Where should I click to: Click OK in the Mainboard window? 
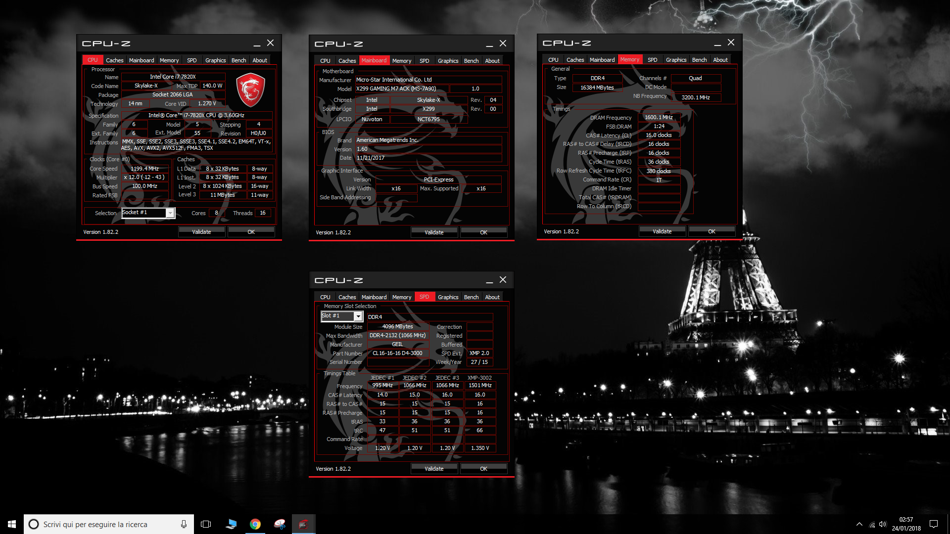pos(483,232)
